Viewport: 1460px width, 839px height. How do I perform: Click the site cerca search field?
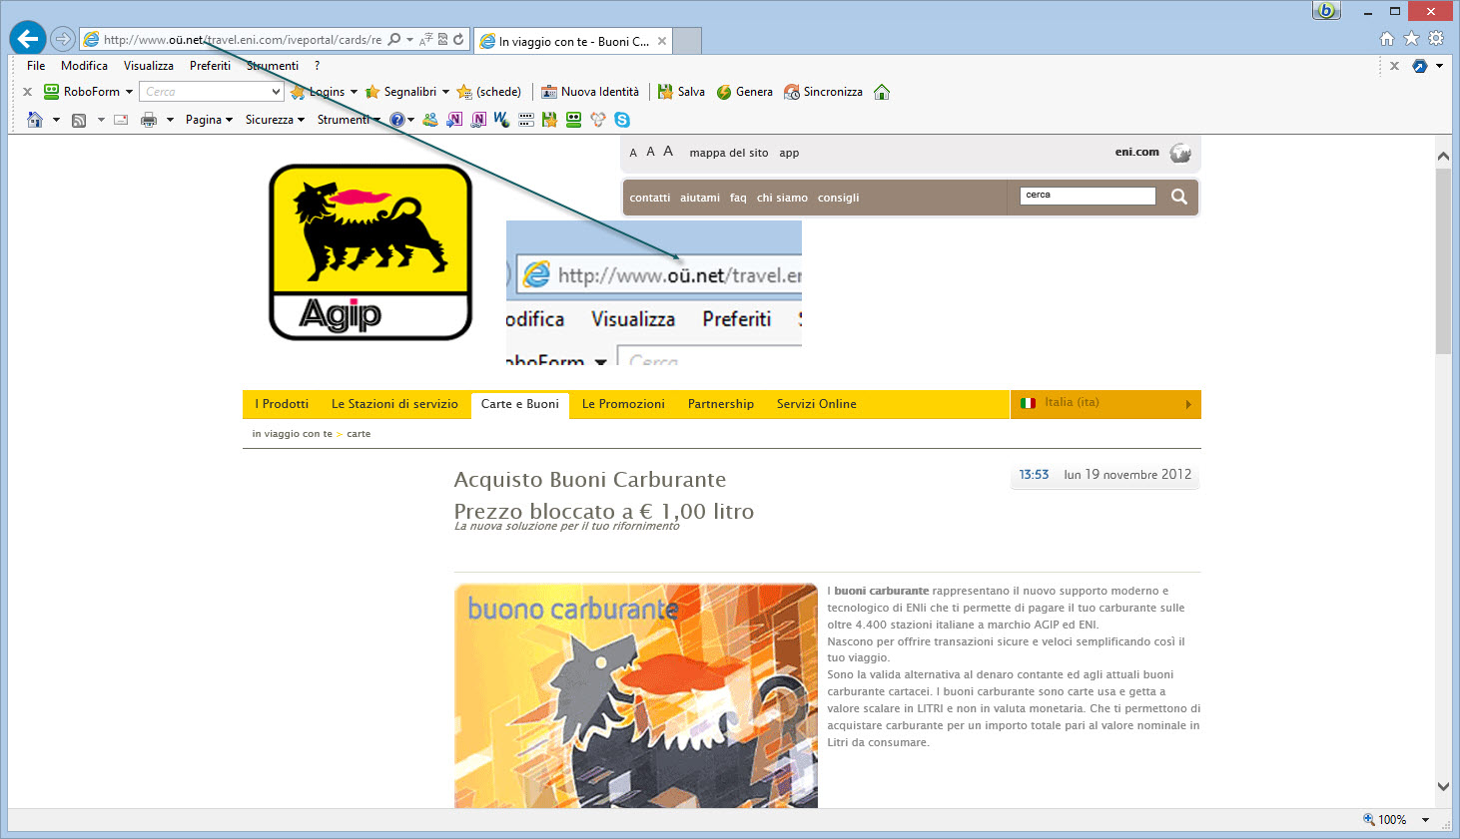tap(1089, 196)
